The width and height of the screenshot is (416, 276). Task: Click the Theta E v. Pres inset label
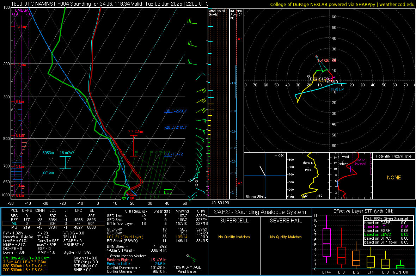pos(308,166)
